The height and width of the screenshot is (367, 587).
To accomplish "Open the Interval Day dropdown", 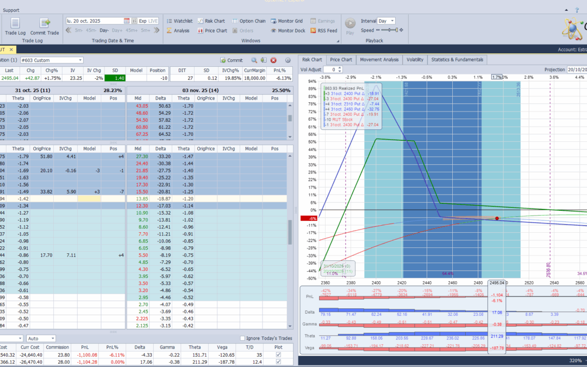I will [392, 21].
